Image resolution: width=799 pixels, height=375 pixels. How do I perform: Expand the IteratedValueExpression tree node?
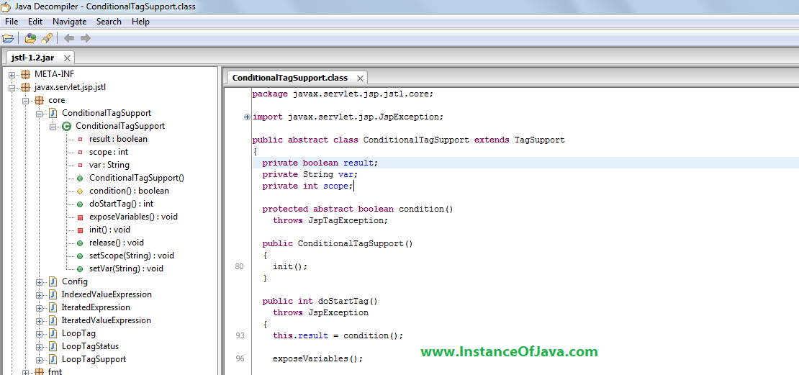click(40, 321)
